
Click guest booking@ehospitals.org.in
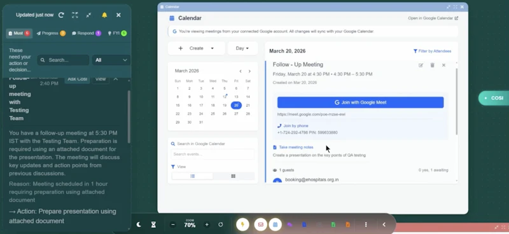click(312, 179)
